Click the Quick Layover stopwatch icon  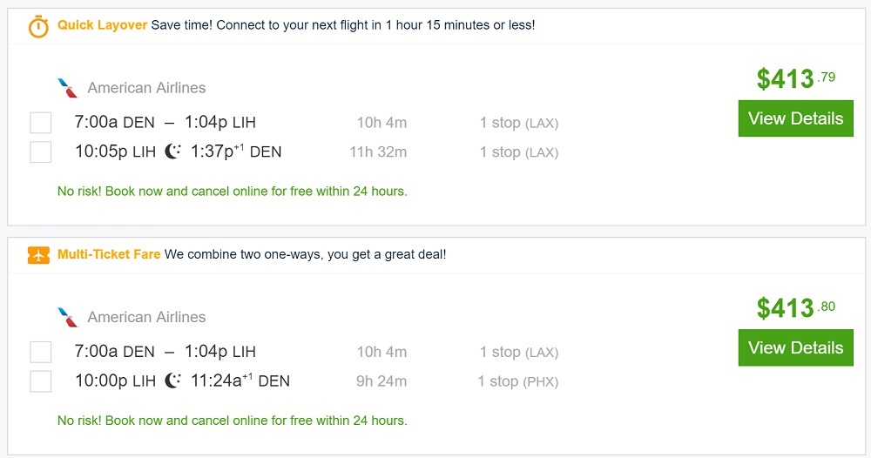pos(38,26)
